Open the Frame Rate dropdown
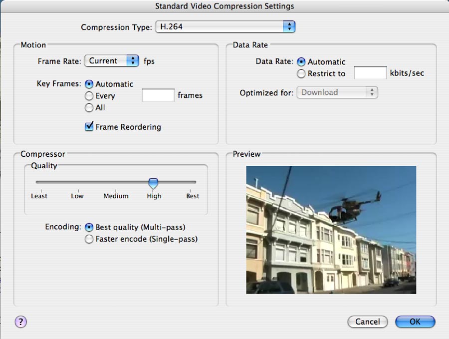This screenshot has width=449, height=339. [111, 61]
